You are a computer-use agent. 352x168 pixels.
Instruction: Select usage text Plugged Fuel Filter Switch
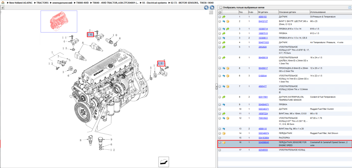322,109
